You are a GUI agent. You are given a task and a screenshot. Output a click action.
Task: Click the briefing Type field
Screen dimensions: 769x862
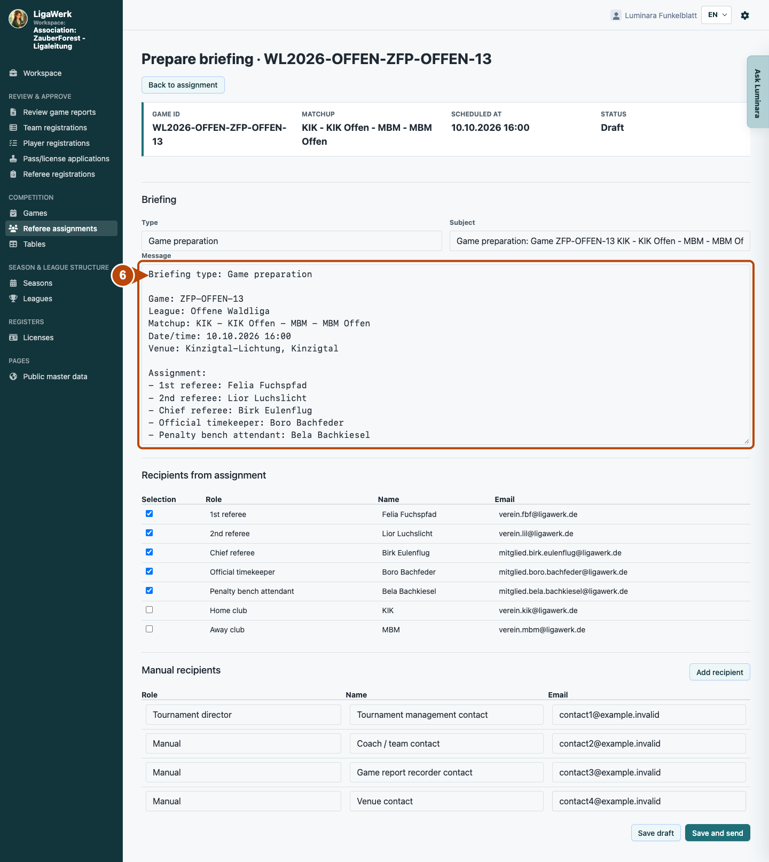[292, 241]
